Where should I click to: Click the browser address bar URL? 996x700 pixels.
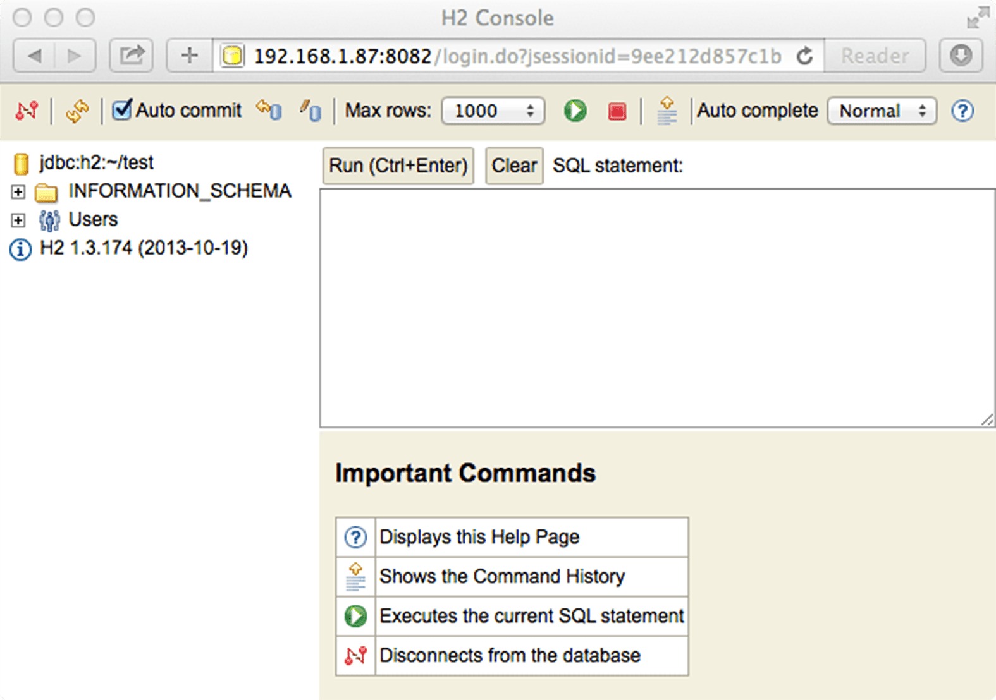517,56
